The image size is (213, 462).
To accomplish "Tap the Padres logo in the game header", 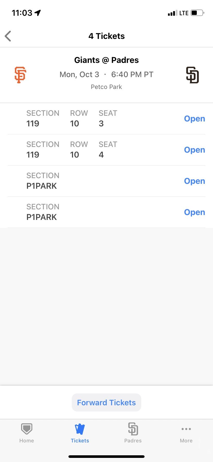I will 192,75.
